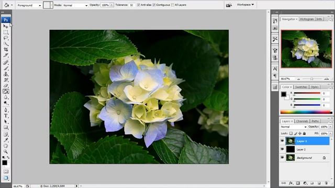Open the Workspace dropdown

(x=245, y=5)
